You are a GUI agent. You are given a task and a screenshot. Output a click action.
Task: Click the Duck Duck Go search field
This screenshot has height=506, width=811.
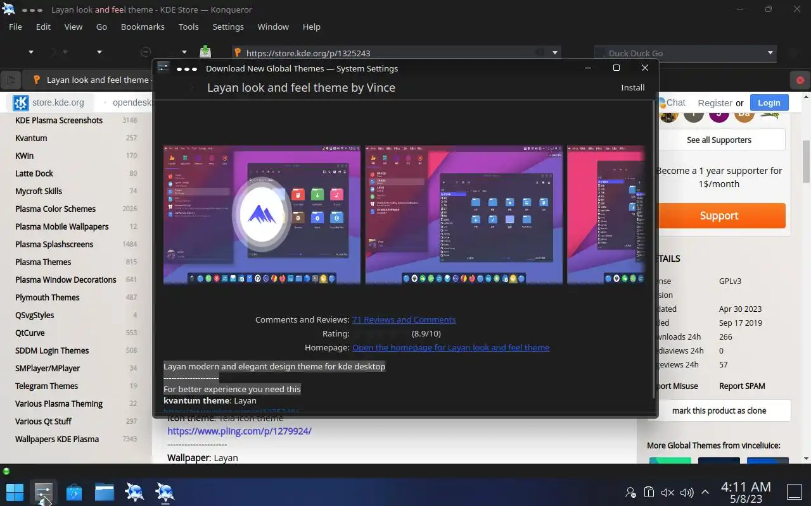684,53
